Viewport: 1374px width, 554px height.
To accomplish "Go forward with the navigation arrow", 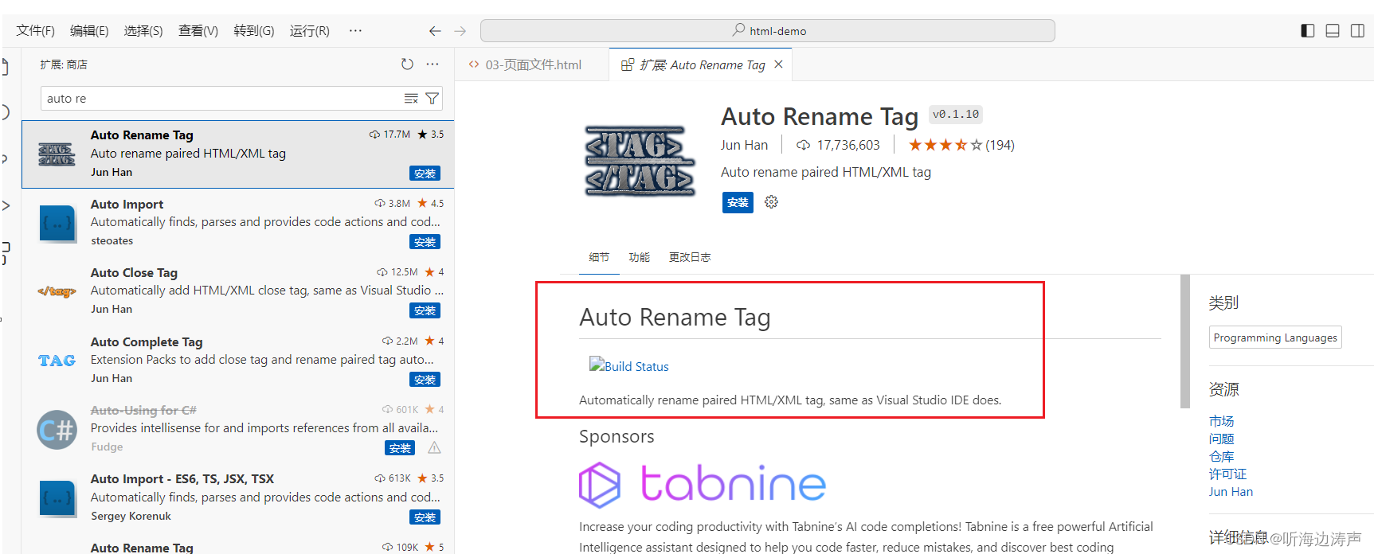I will tap(460, 31).
